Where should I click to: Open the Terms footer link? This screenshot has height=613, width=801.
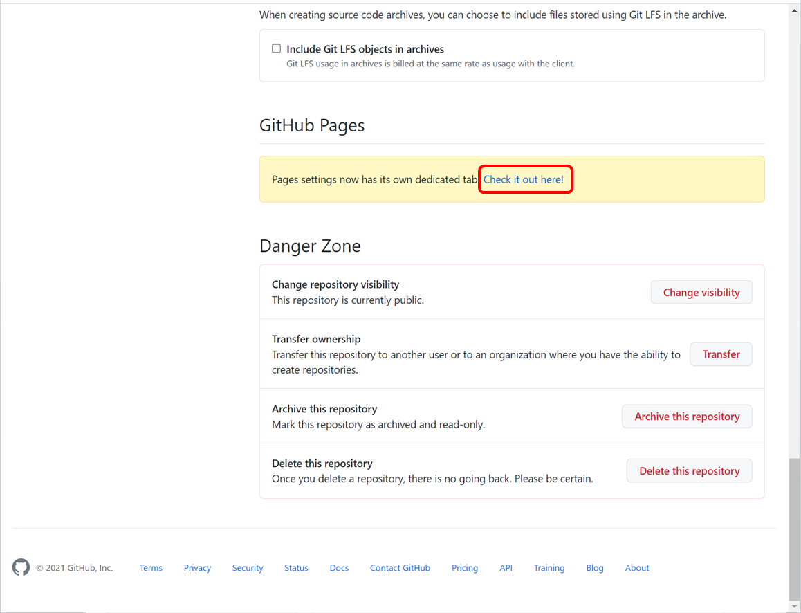point(151,567)
